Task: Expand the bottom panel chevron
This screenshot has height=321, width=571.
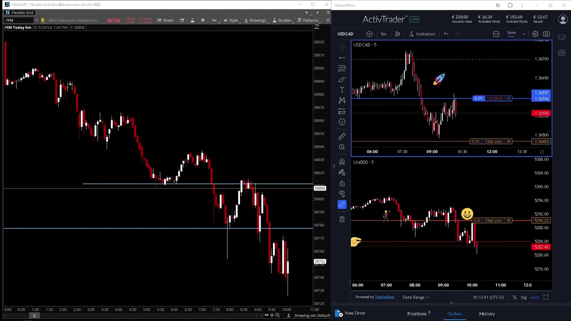Action: point(451,304)
